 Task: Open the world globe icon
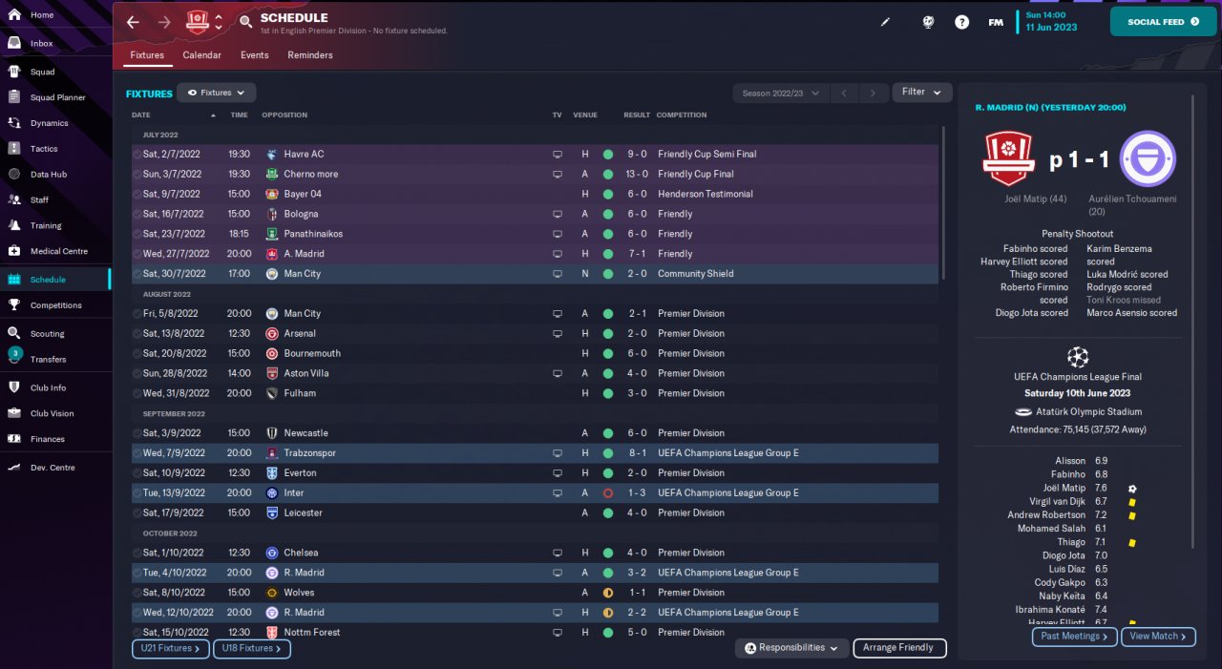tap(928, 22)
